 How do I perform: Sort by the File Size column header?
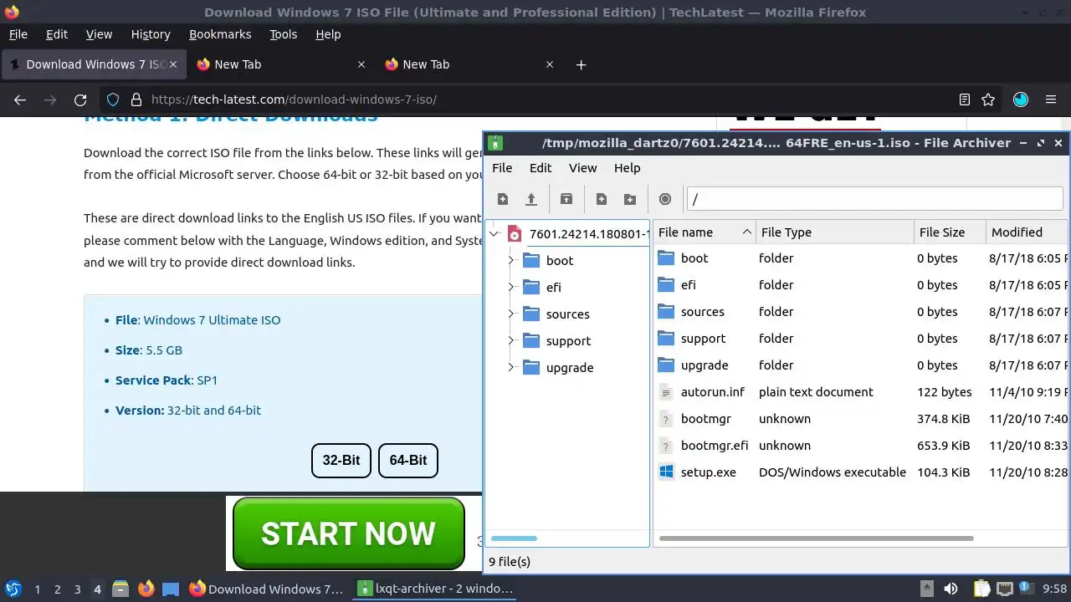950,232
